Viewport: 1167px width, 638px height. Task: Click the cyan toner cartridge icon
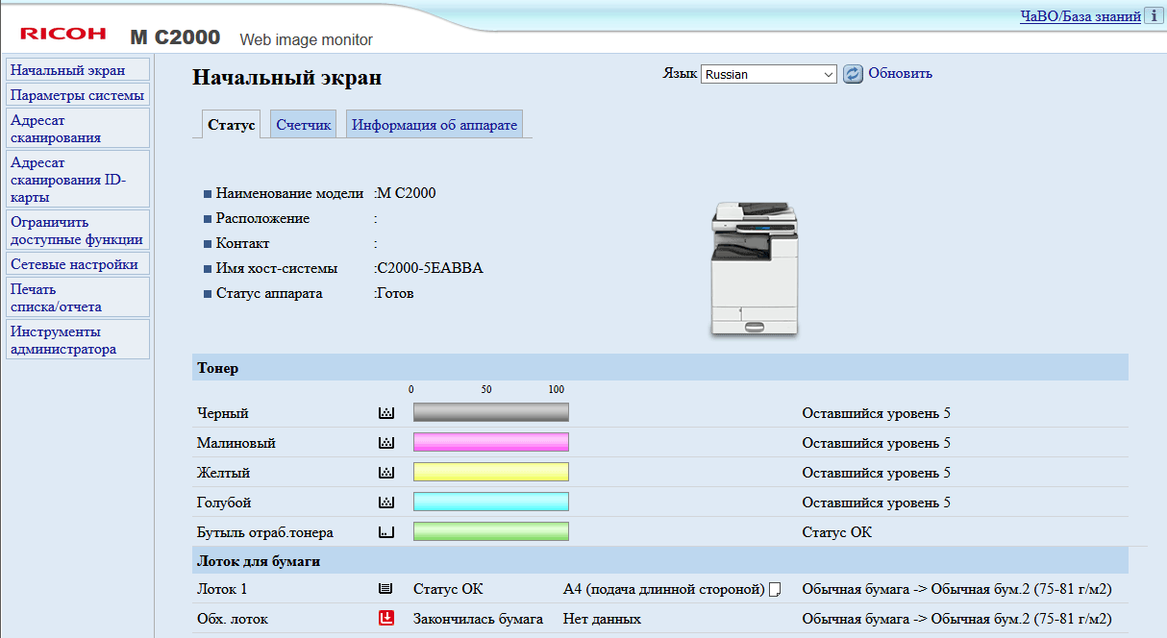pos(386,503)
